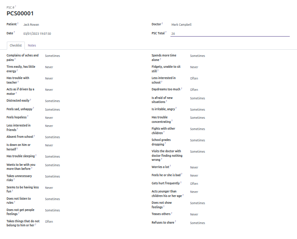Open the 'Daydreams too much' answer dropdown
This screenshot has height=239, width=297.
tap(194, 90)
